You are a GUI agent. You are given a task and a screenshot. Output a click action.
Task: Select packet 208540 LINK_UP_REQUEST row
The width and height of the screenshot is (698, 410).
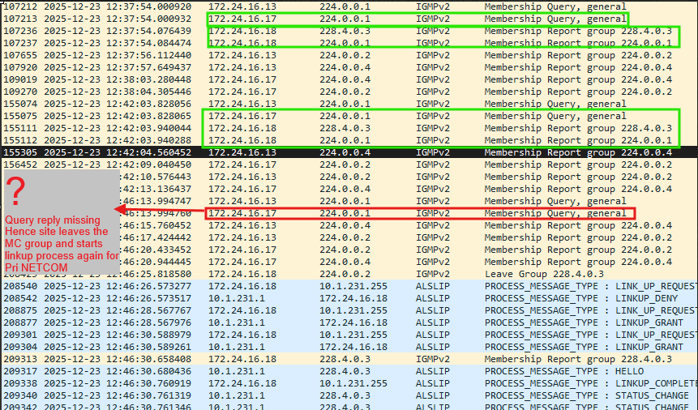point(349,286)
